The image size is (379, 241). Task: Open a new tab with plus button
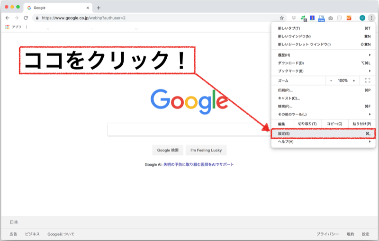(x=99, y=8)
